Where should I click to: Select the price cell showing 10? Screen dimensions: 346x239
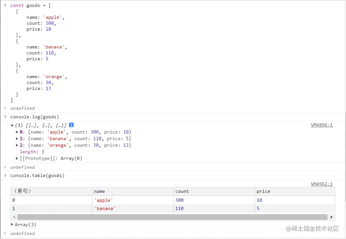tap(295, 200)
